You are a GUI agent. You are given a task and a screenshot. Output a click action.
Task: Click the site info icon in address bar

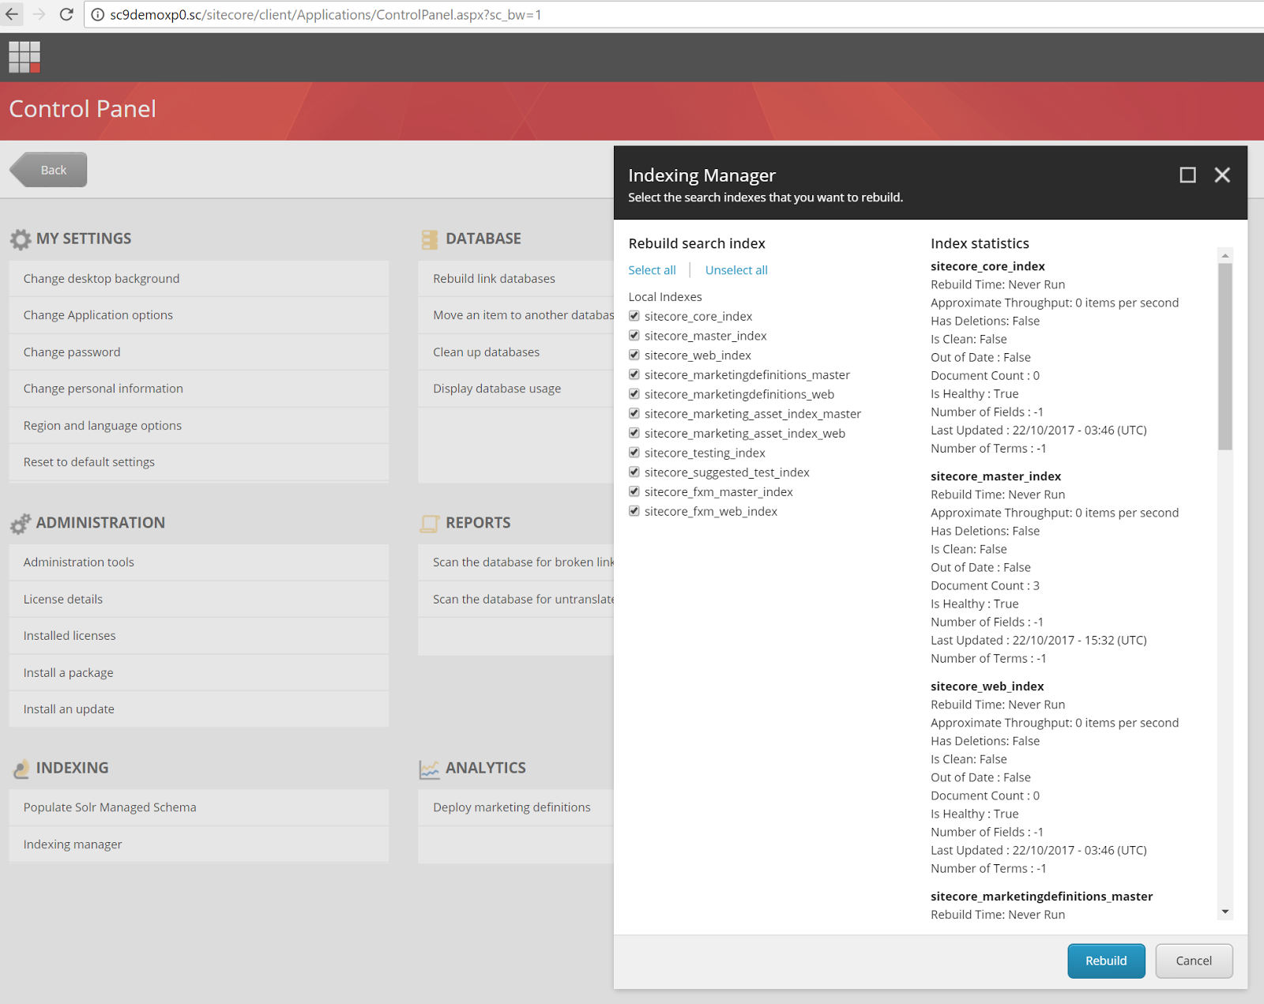click(98, 15)
